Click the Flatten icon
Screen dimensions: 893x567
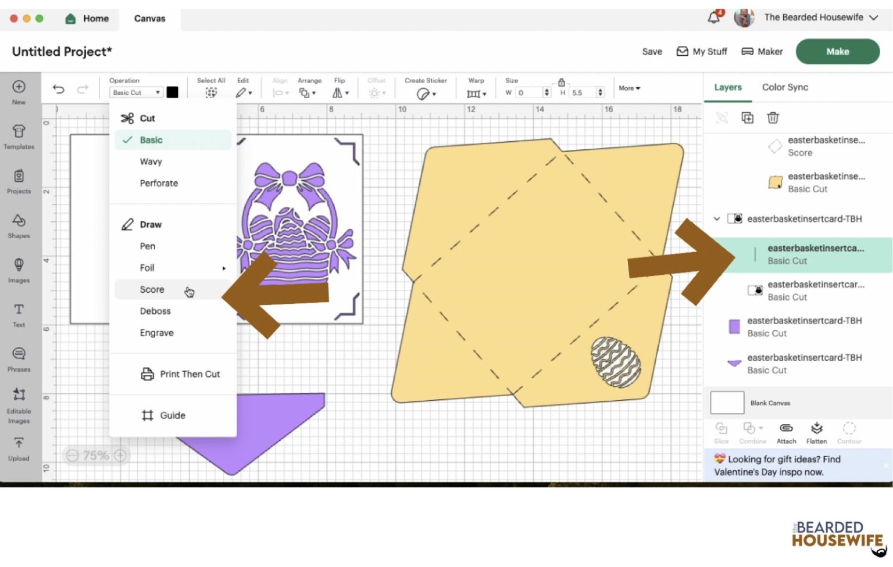coord(816,432)
